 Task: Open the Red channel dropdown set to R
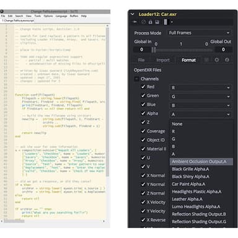[x=200, y=88]
